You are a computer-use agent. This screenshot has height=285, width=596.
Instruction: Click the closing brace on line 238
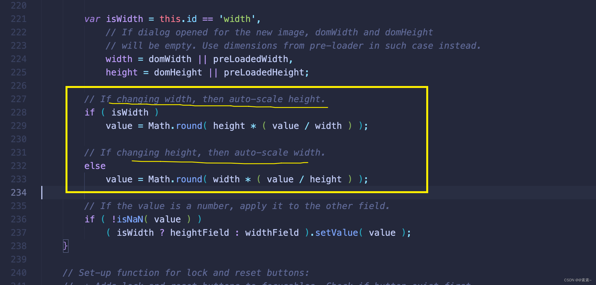[x=66, y=246]
